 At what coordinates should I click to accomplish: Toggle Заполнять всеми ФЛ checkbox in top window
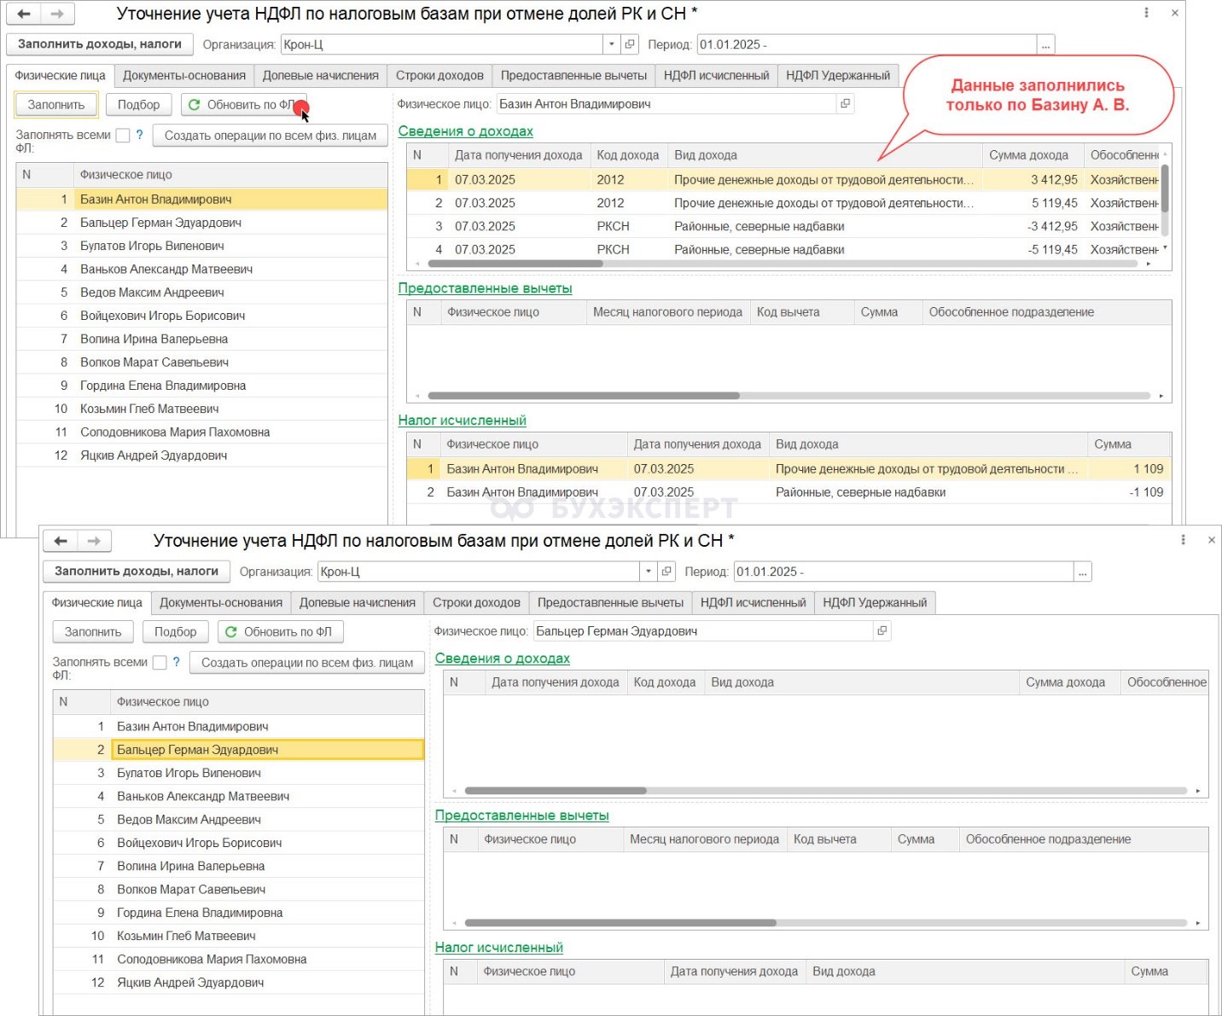click(x=123, y=135)
